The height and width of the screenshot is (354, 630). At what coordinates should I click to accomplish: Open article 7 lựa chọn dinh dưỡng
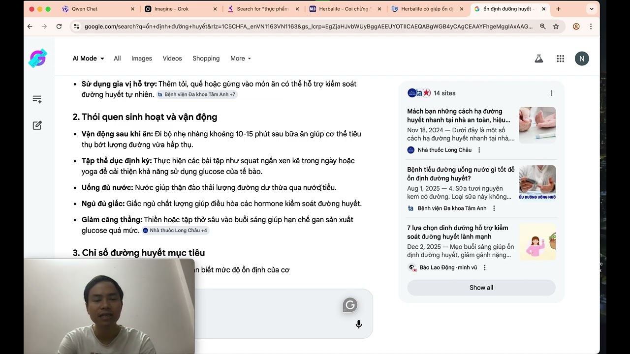pyautogui.click(x=458, y=232)
